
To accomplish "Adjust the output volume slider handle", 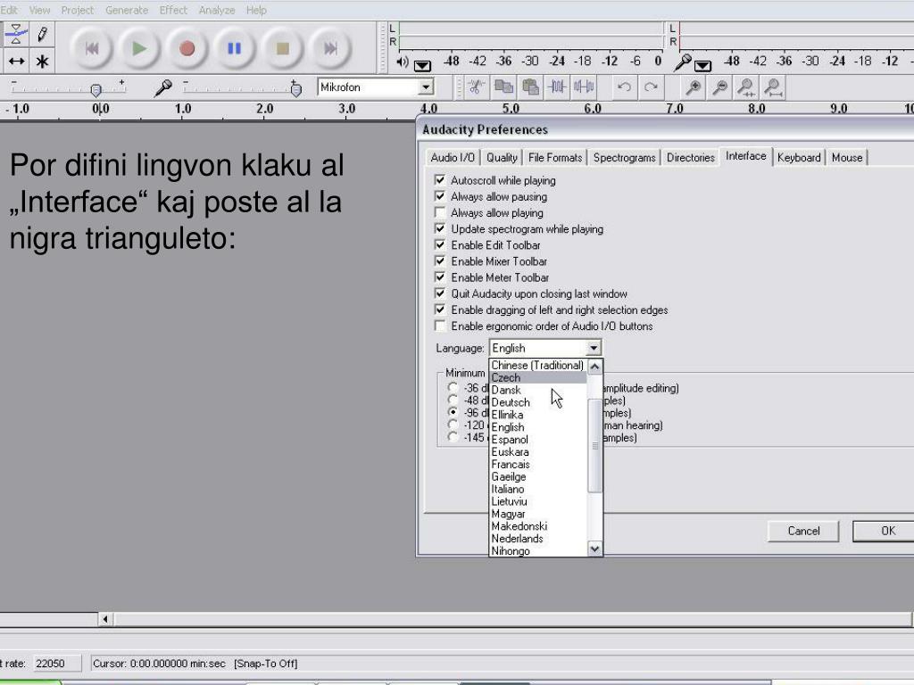I will (x=96, y=90).
